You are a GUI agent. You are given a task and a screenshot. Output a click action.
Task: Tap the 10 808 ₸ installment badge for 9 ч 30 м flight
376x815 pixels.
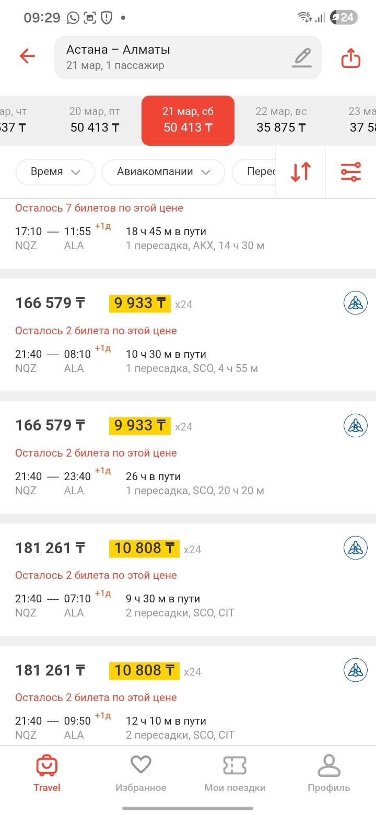pyautogui.click(x=144, y=548)
